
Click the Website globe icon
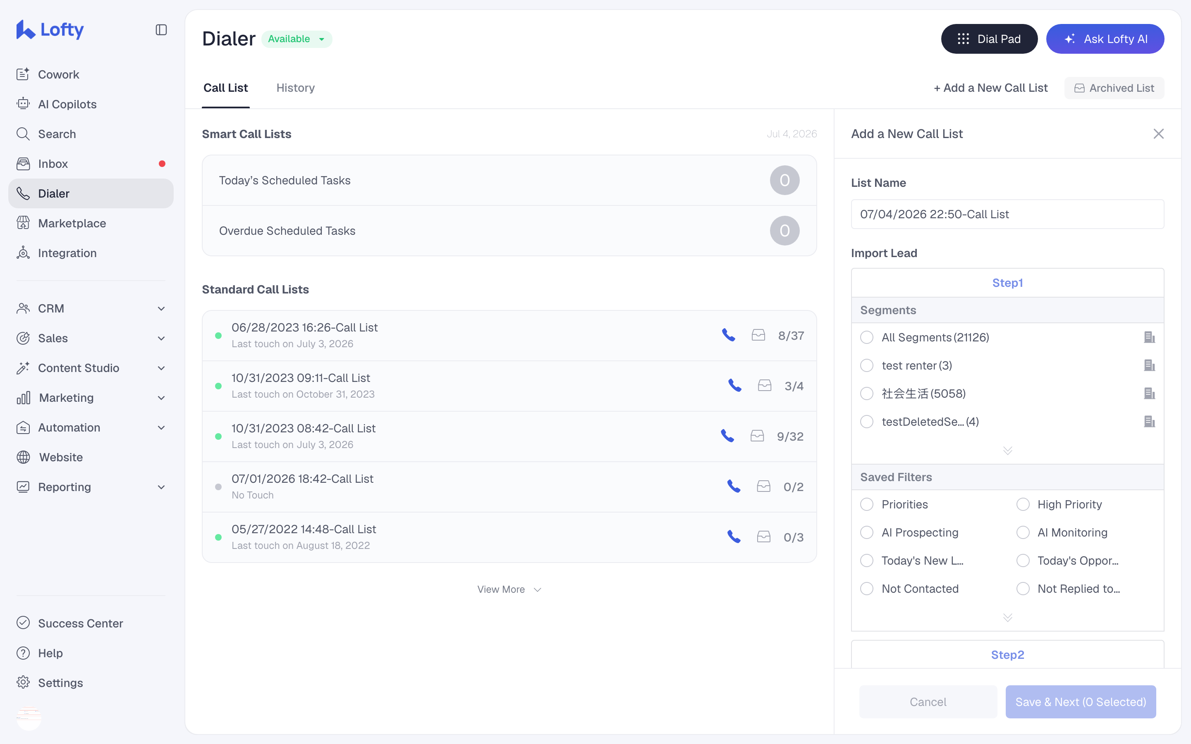pyautogui.click(x=23, y=457)
